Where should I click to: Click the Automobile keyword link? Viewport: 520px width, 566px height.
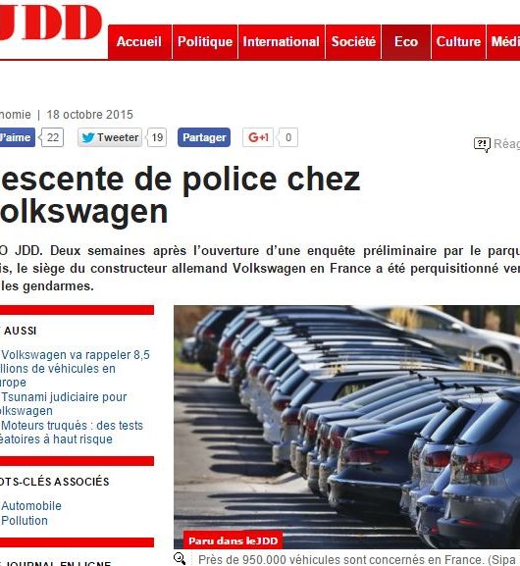31,506
